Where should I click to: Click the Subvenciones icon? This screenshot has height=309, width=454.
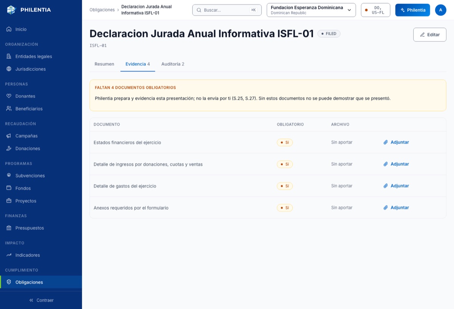[x=9, y=176]
